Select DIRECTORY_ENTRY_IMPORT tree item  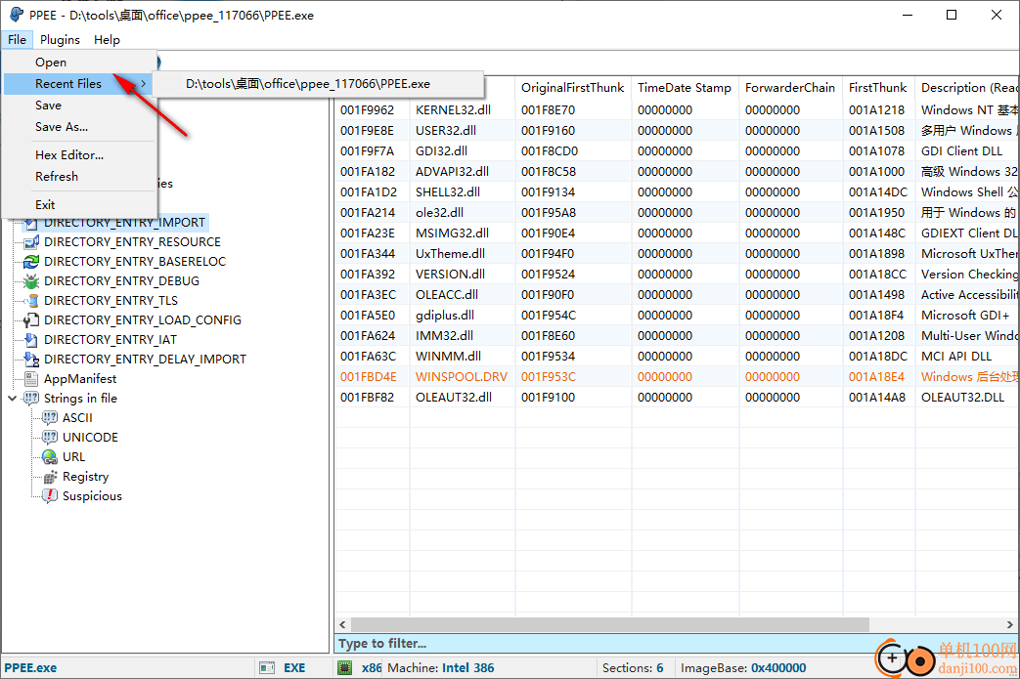[x=124, y=223]
